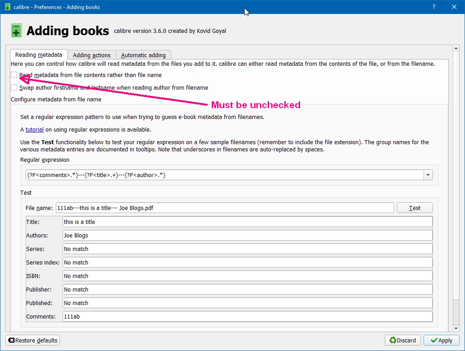Click the Test button
This screenshot has width=465, height=351.
[415, 208]
